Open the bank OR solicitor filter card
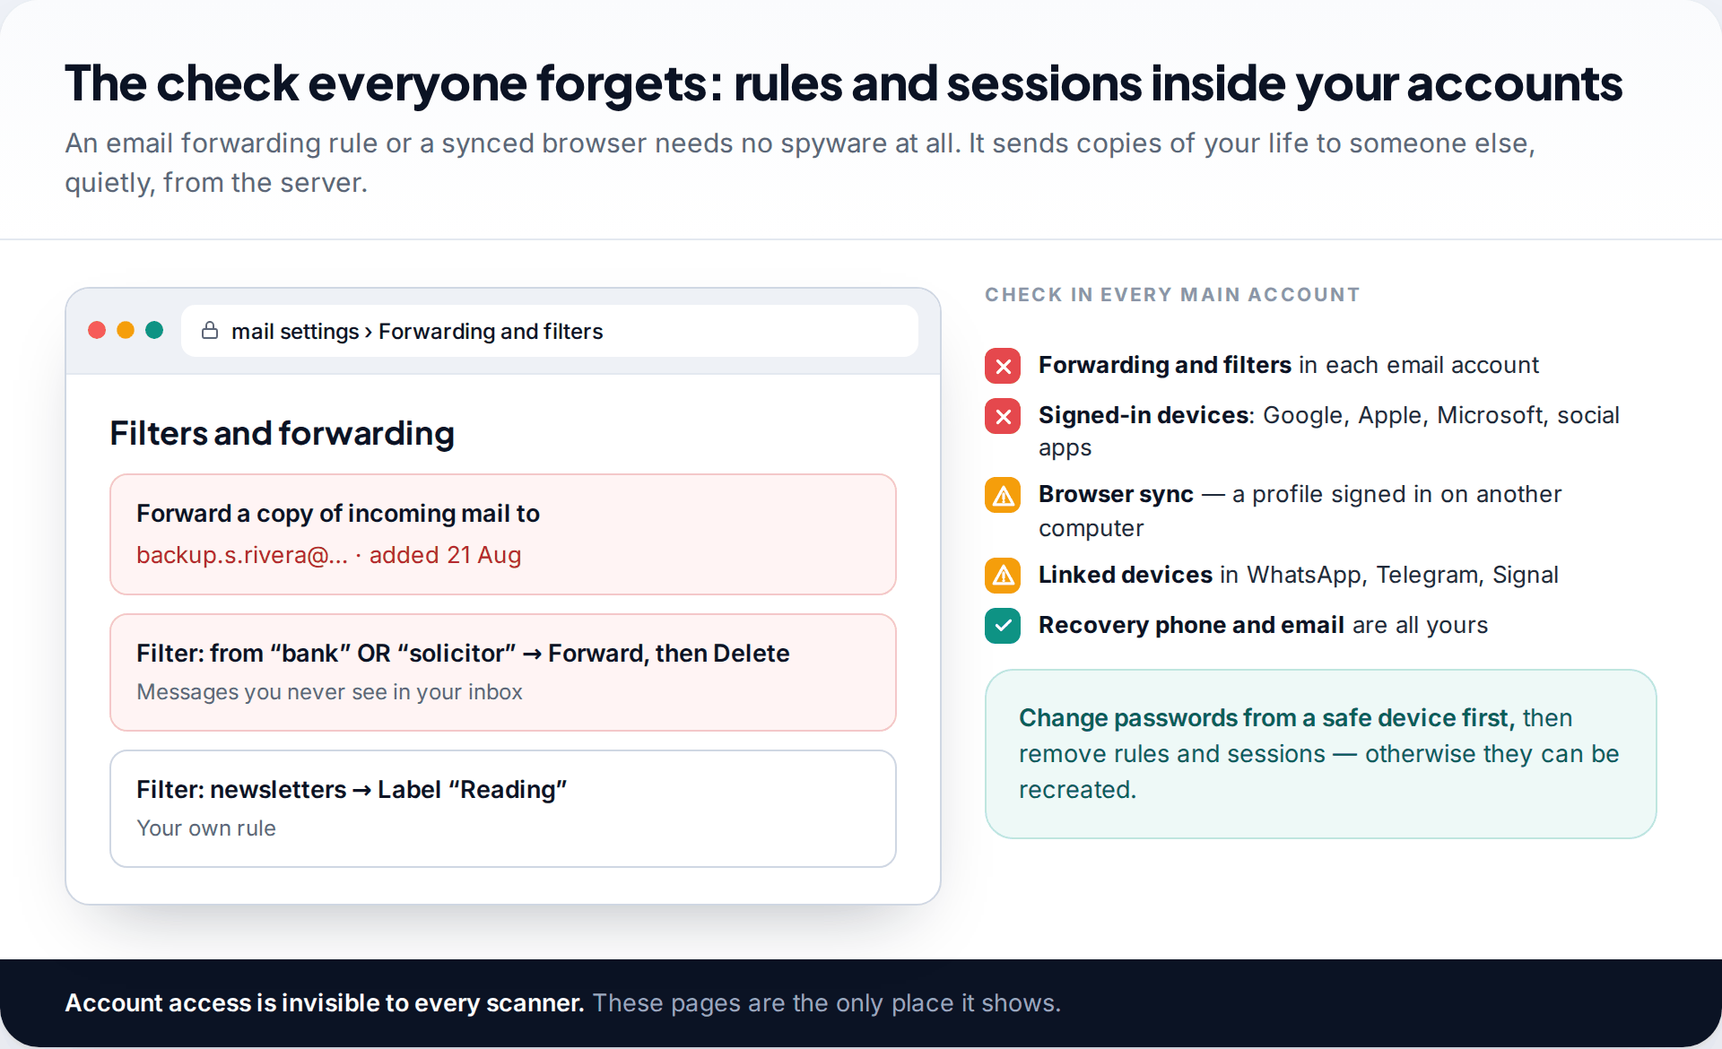This screenshot has width=1722, height=1049. [503, 672]
